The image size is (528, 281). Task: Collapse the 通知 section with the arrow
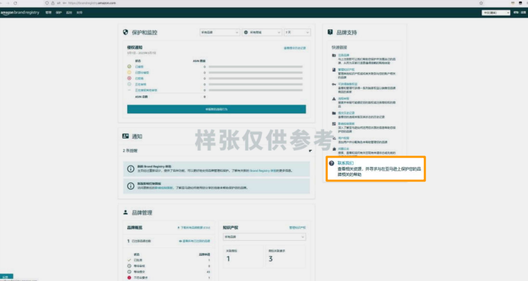coord(310,151)
